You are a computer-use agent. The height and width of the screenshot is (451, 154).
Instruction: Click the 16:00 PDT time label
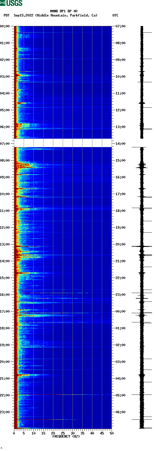point(5,295)
